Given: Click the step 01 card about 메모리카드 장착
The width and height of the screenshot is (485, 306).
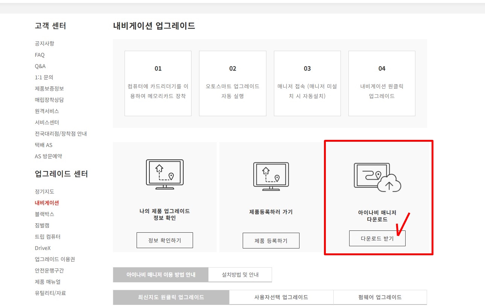Looking at the screenshot, I should [x=158, y=83].
